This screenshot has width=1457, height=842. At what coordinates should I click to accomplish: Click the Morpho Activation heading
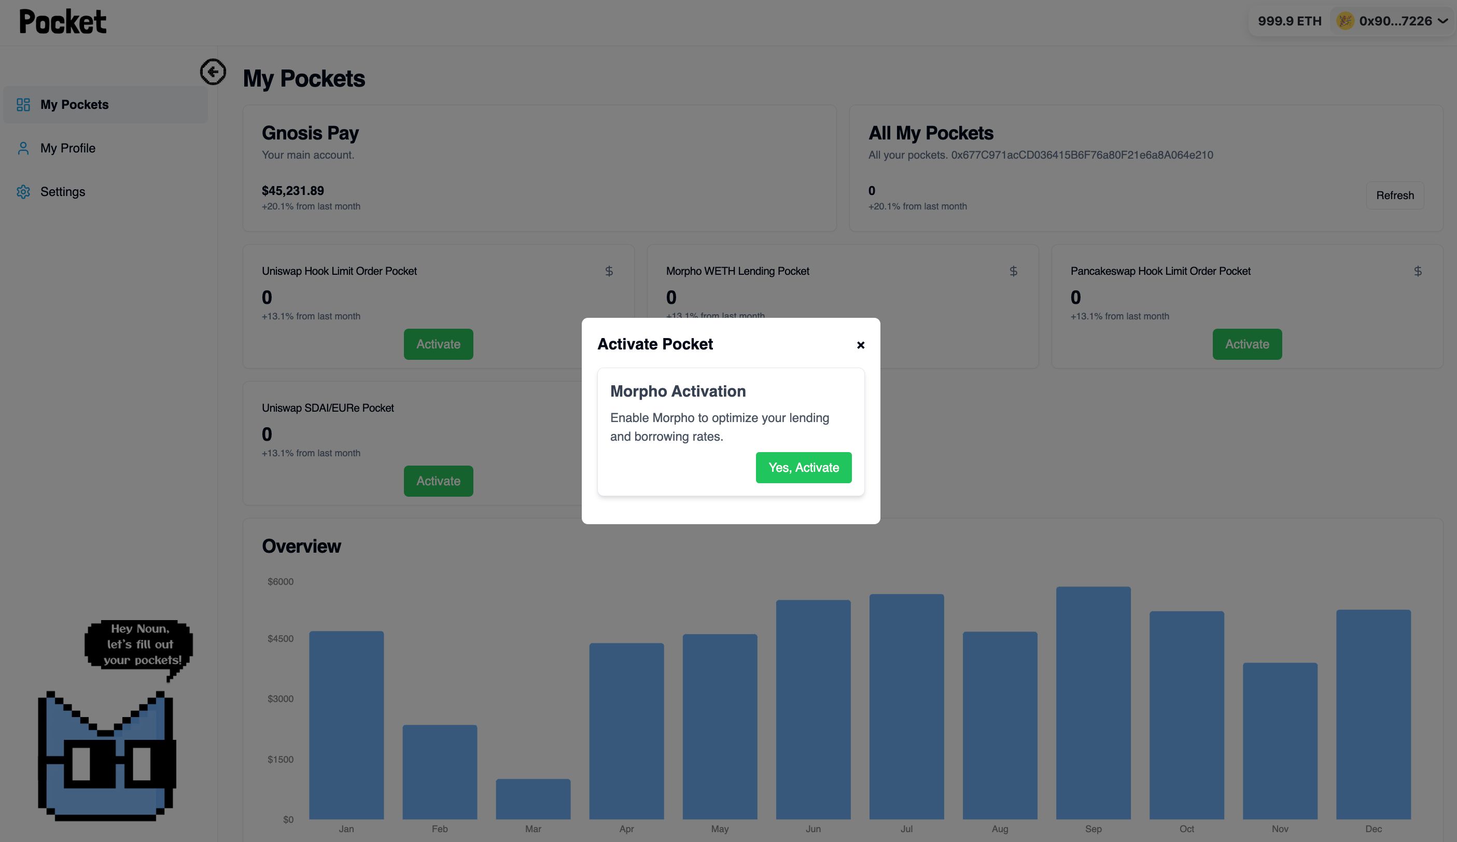(x=678, y=391)
